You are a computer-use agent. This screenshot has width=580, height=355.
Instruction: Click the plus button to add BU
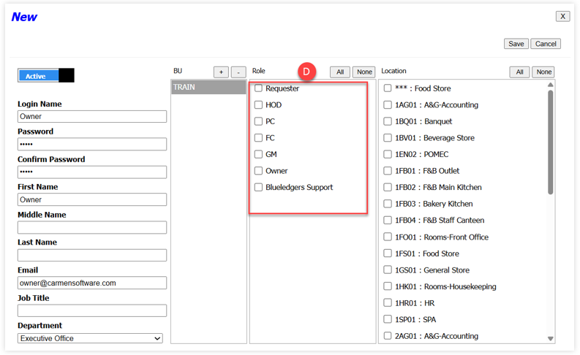click(x=221, y=72)
